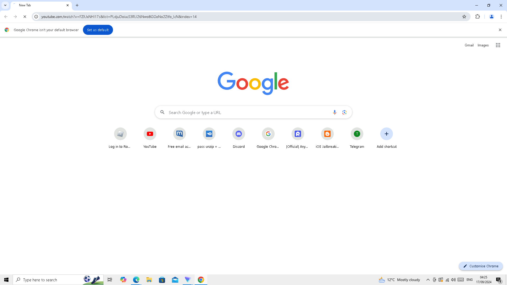Launch Copilot from the taskbar
Image resolution: width=507 pixels, height=285 pixels.
(123, 280)
